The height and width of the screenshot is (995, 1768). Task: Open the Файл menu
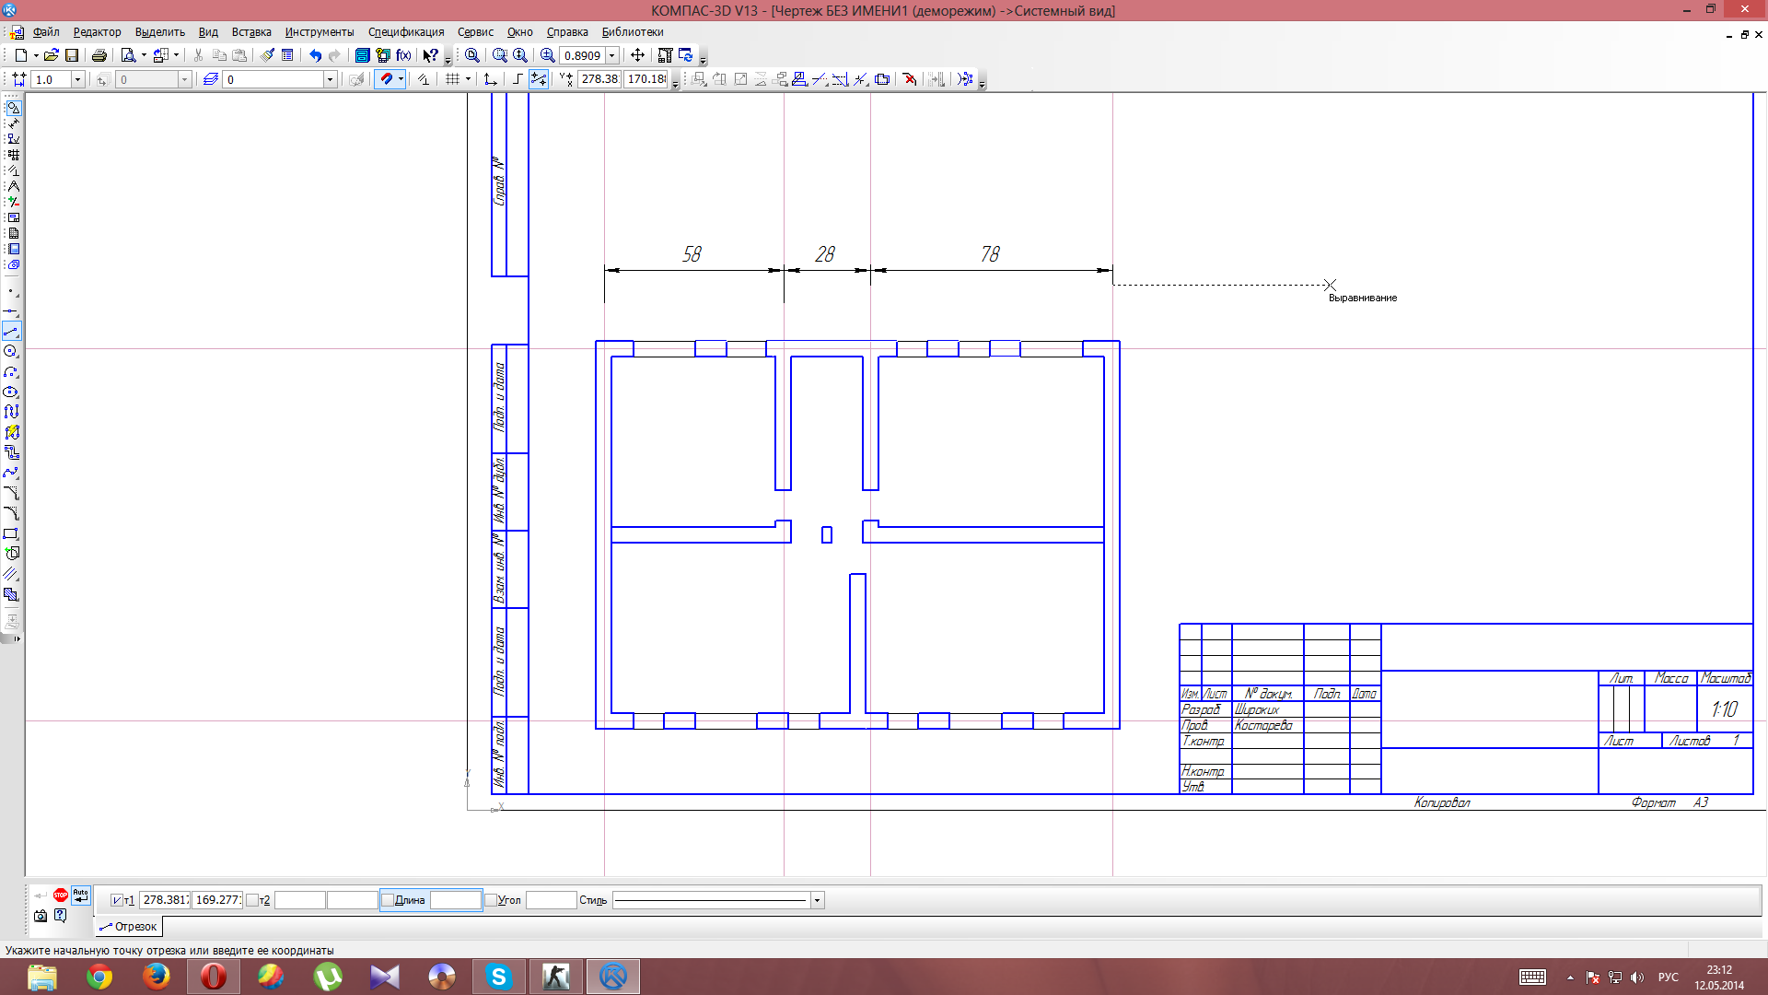(46, 32)
